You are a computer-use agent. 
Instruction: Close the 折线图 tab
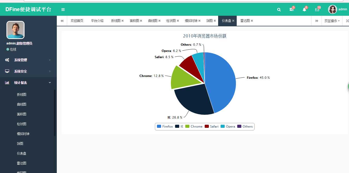coord(123,21)
